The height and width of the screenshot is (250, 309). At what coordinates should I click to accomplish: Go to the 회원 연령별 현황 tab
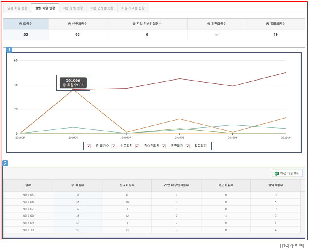tap(102, 8)
